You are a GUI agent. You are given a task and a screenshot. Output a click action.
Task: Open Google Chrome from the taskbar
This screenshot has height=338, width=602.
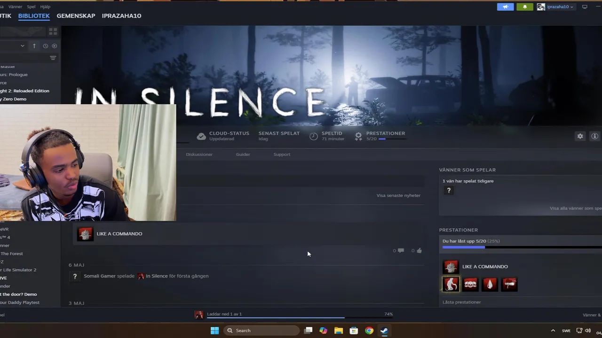click(x=369, y=330)
